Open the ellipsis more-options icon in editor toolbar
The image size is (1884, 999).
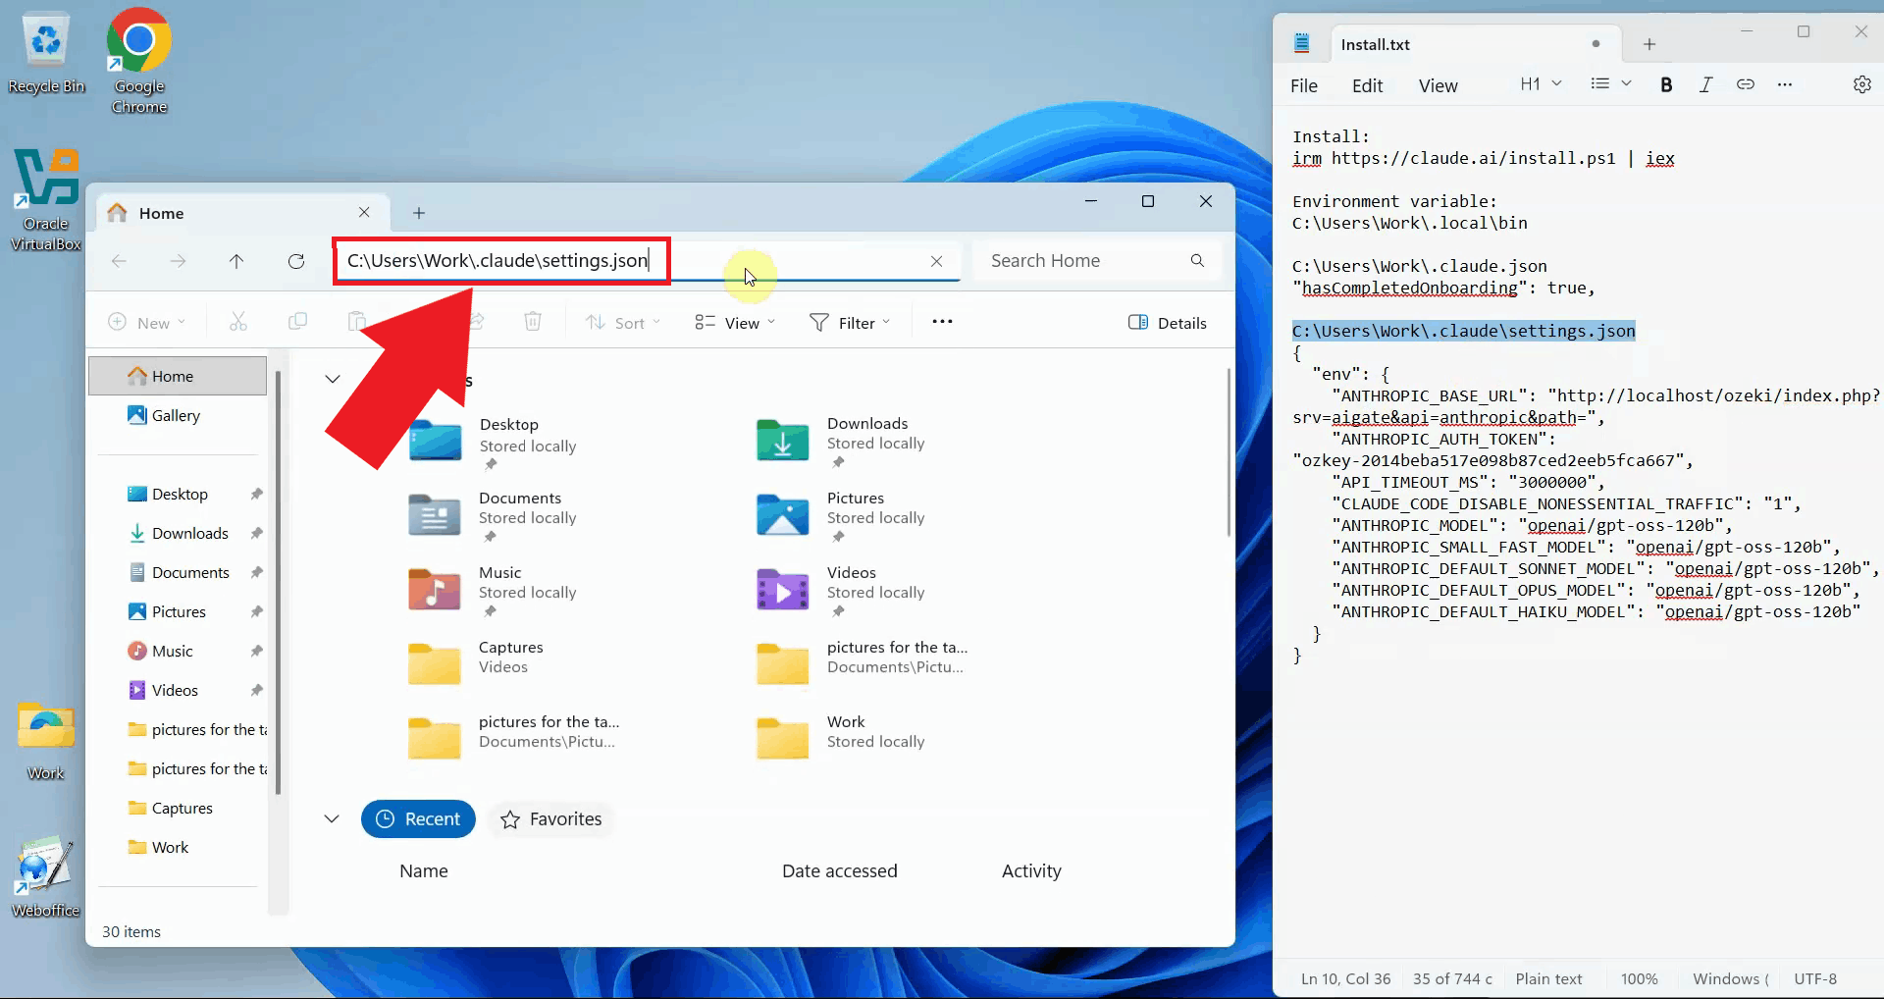(x=1786, y=84)
